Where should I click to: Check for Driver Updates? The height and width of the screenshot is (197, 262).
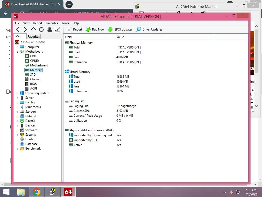[x=149, y=29]
